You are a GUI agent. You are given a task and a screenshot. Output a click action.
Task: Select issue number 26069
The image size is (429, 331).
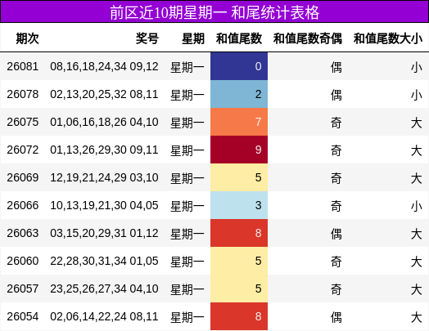(23, 177)
